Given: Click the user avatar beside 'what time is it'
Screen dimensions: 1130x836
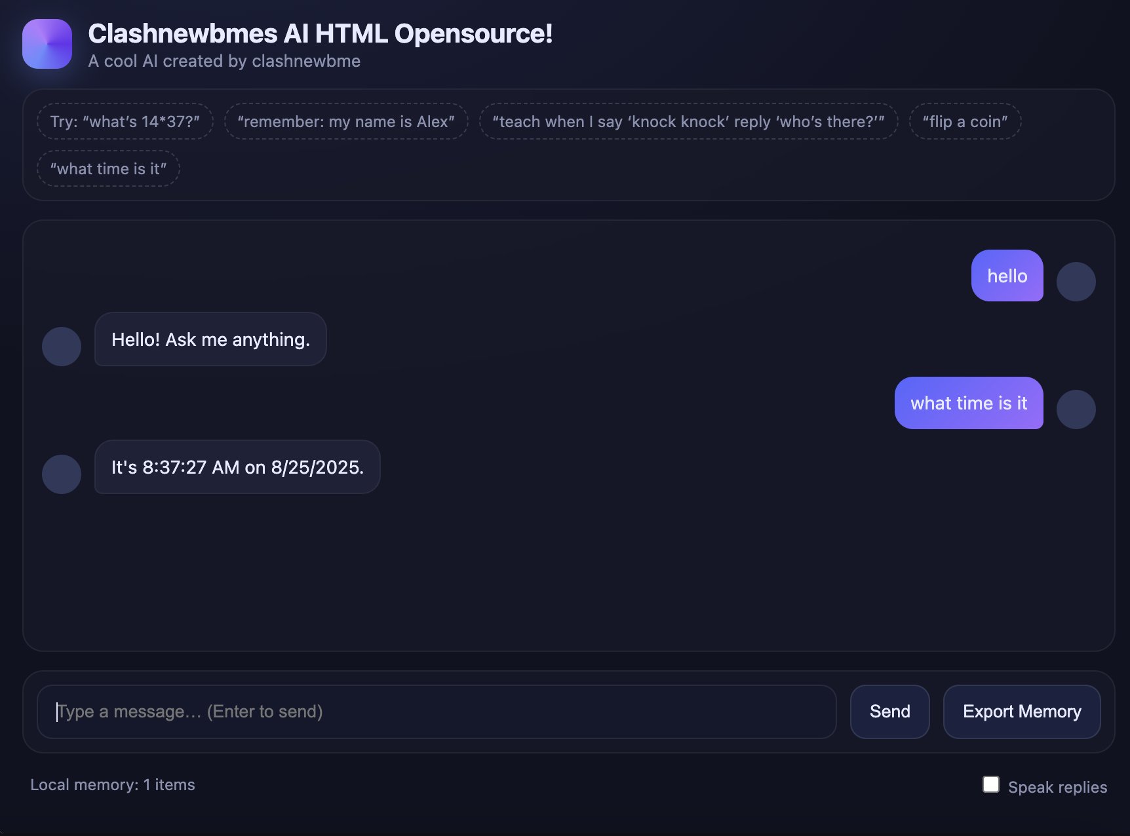Looking at the screenshot, I should pos(1076,409).
